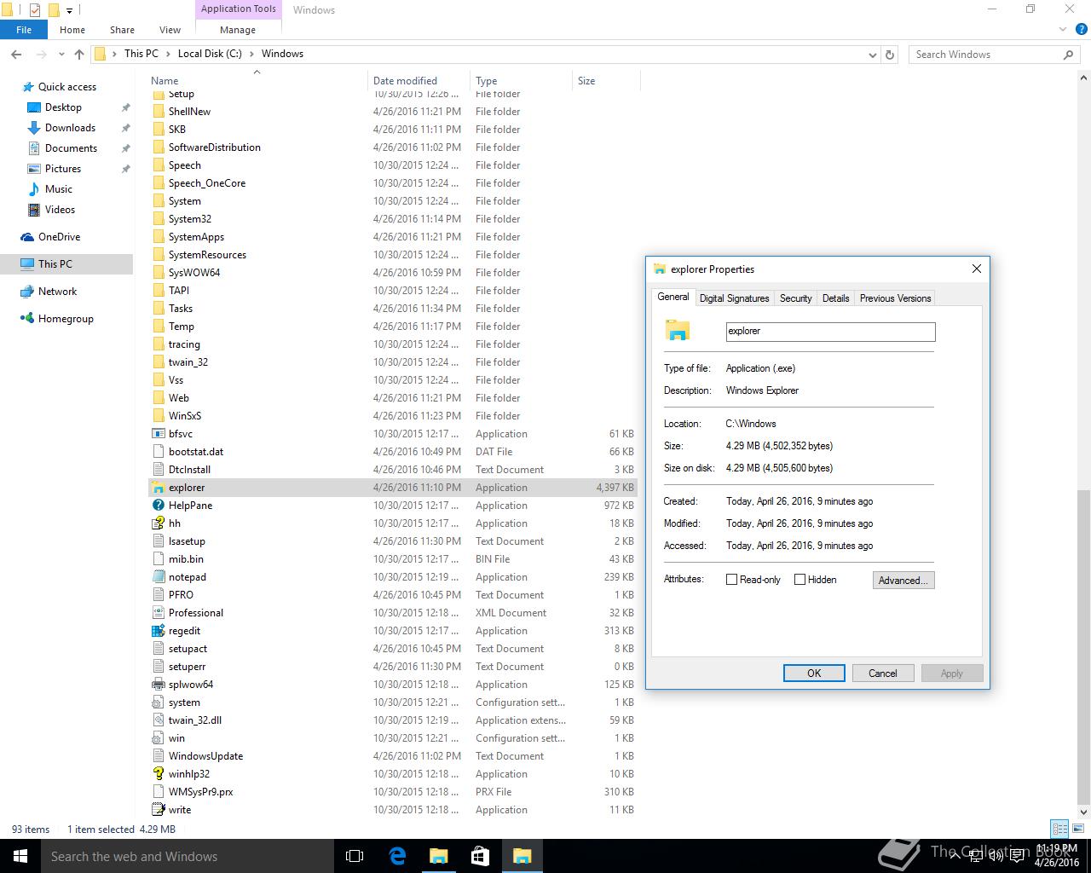This screenshot has width=1091, height=873.
Task: Open the Windows Start menu
Action: [x=20, y=856]
